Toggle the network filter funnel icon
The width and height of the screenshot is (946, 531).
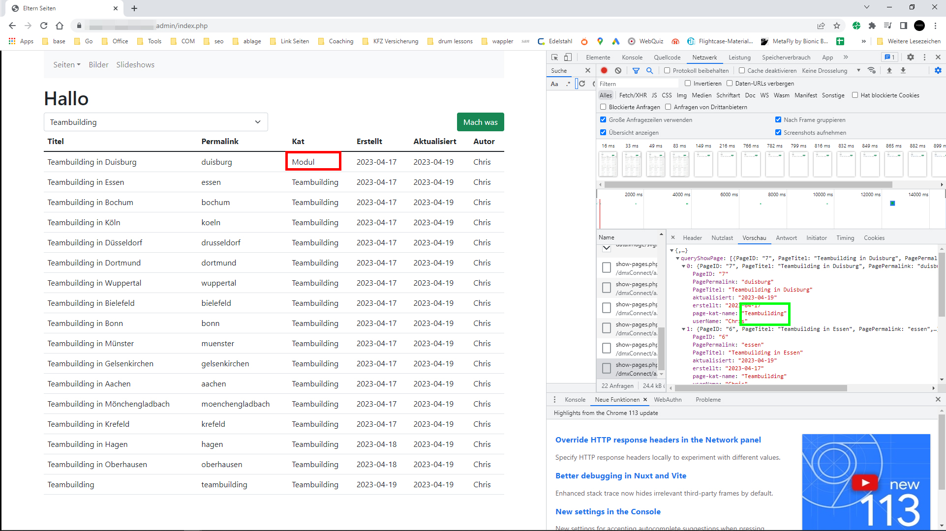pos(636,70)
